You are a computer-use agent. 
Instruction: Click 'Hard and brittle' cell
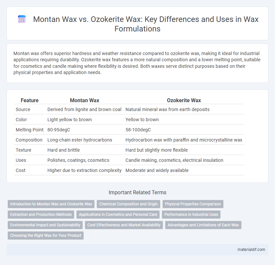[x=84, y=150]
